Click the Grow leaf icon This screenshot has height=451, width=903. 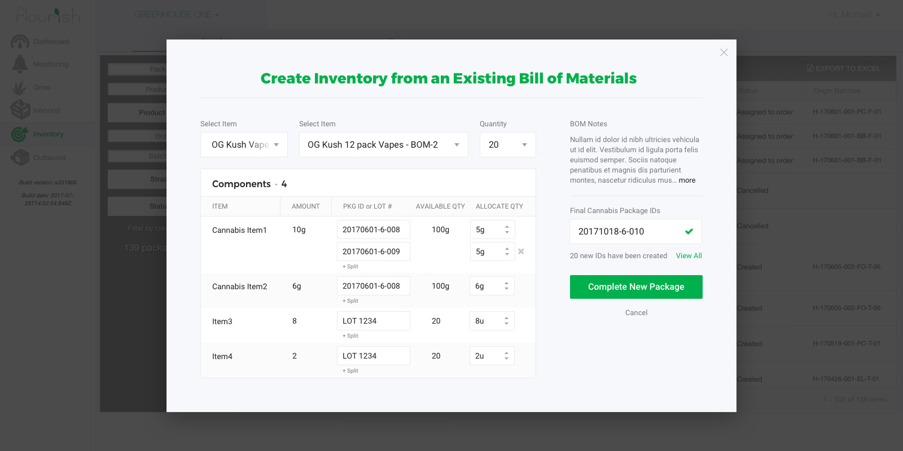click(20, 87)
